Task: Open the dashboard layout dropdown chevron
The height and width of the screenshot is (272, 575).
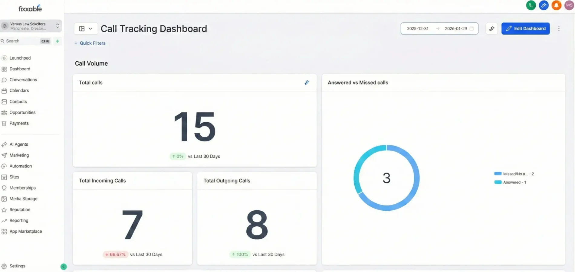Action: pos(90,28)
